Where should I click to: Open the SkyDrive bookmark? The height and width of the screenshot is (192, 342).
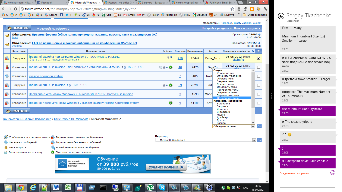[227, 15]
